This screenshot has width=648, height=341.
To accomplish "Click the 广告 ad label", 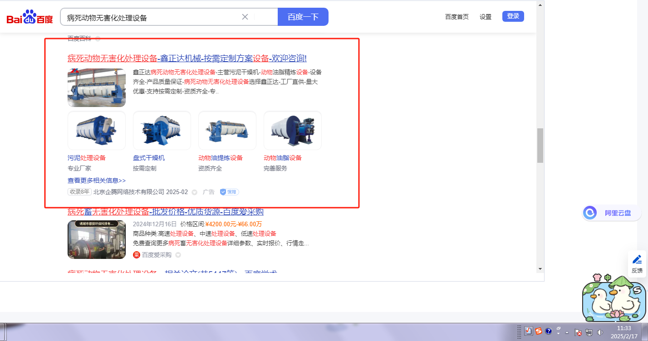I will coord(209,192).
